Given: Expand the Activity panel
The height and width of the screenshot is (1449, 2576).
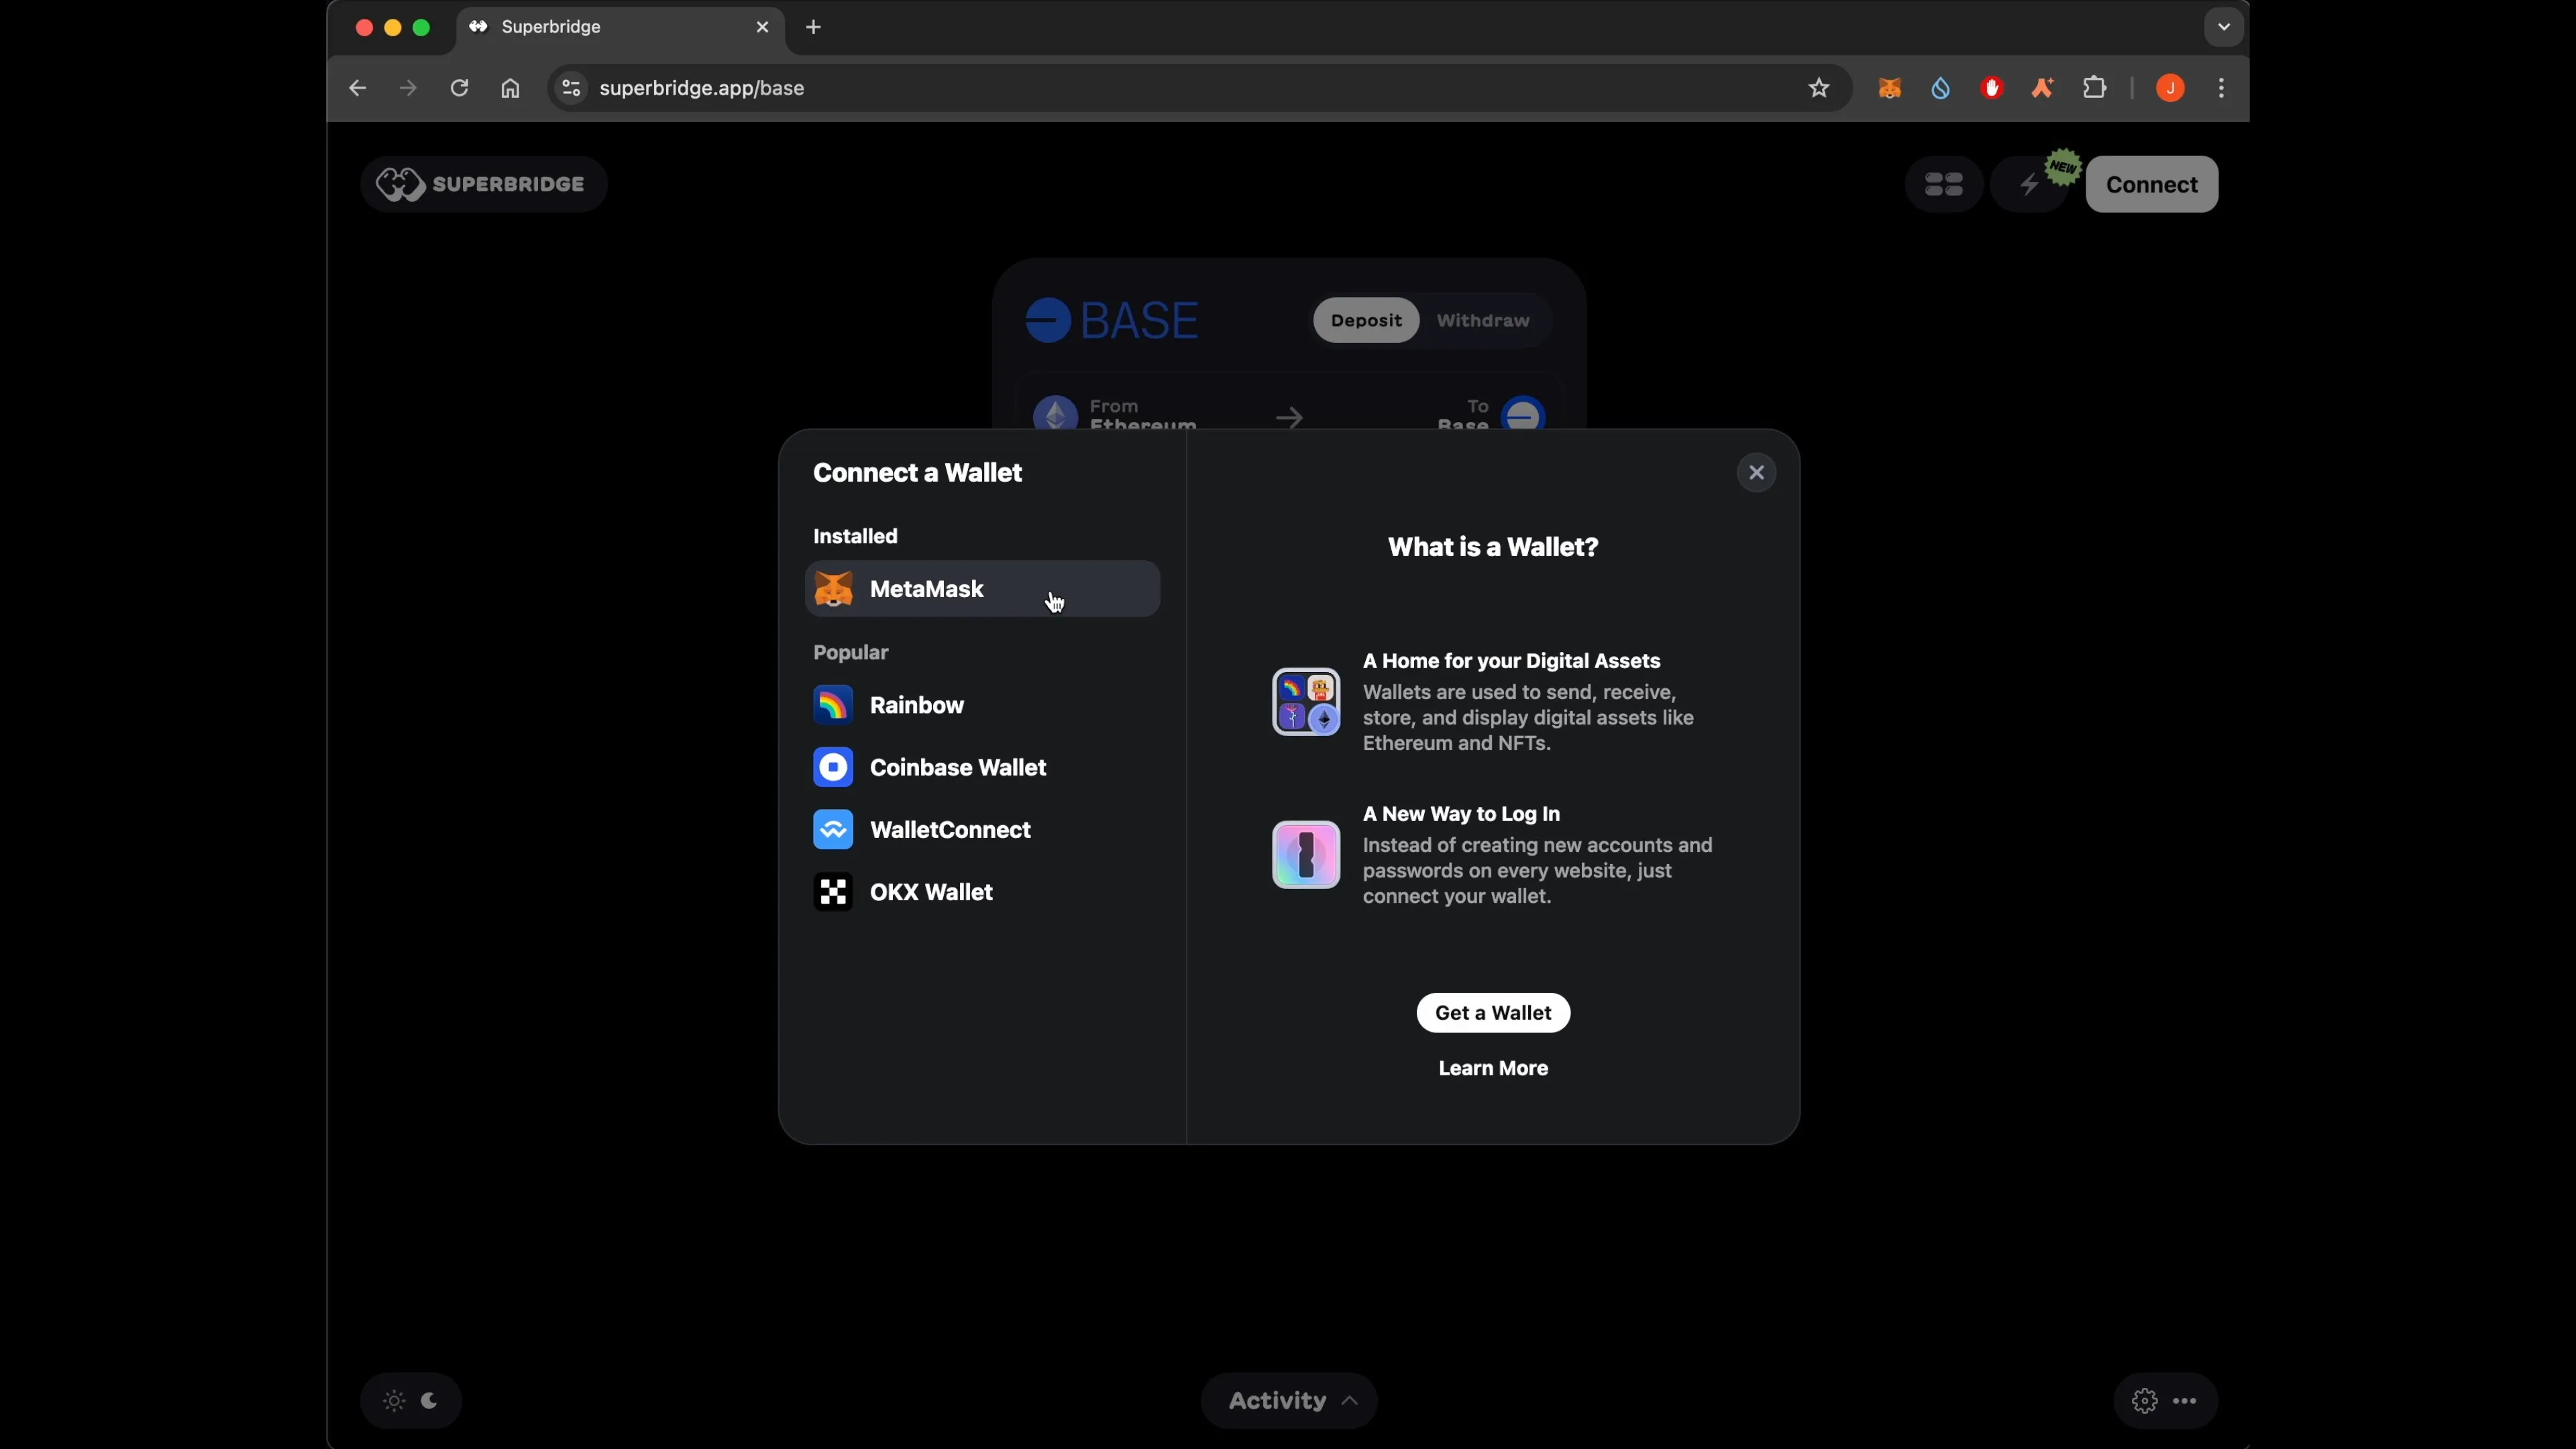Looking at the screenshot, I should 1288,1400.
